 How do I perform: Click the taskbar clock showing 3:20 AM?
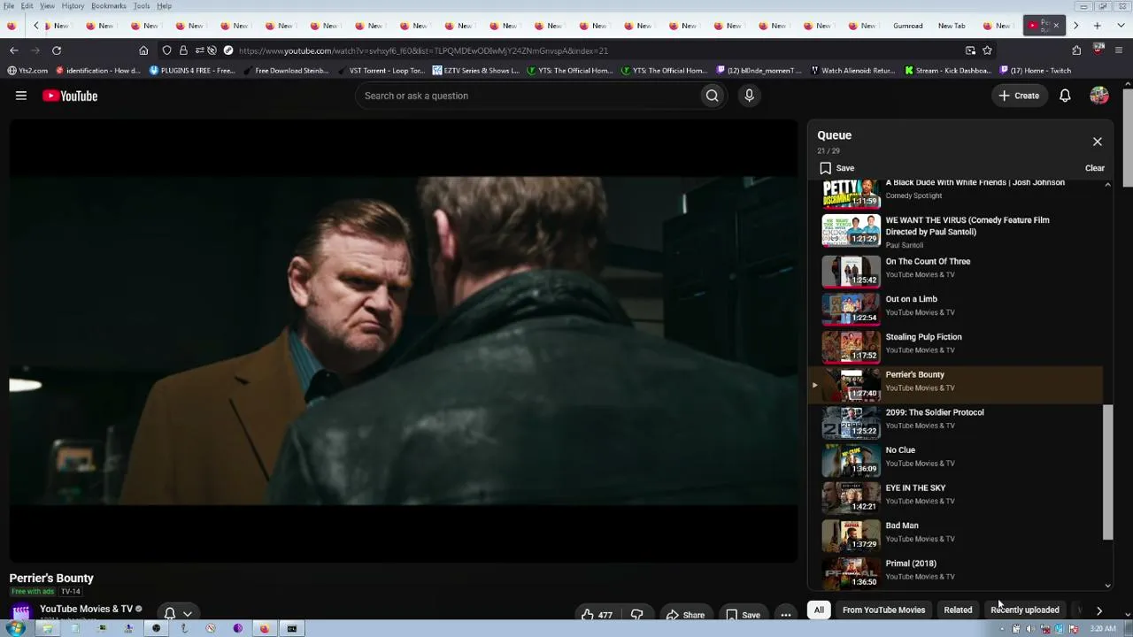pos(1103,629)
